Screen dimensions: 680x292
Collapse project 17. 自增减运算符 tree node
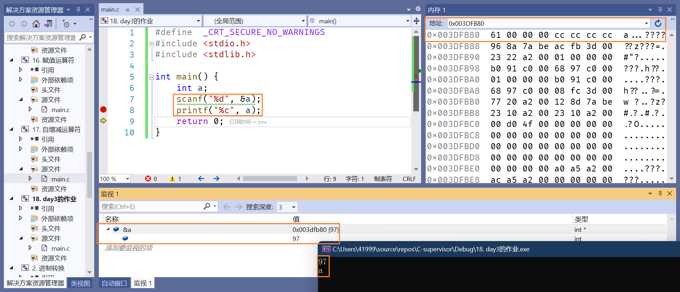tap(12, 129)
